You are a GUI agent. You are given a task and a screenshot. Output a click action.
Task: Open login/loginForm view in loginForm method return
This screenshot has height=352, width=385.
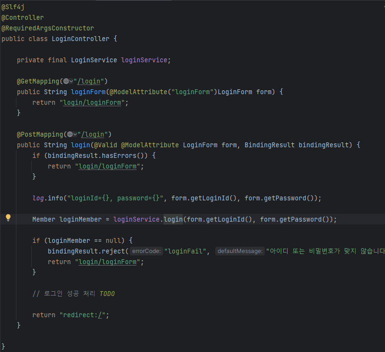click(x=92, y=102)
